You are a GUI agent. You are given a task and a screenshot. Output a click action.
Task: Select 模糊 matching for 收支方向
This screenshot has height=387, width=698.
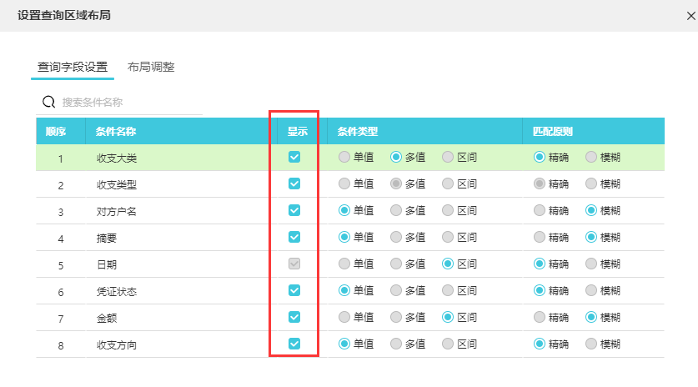click(x=591, y=344)
